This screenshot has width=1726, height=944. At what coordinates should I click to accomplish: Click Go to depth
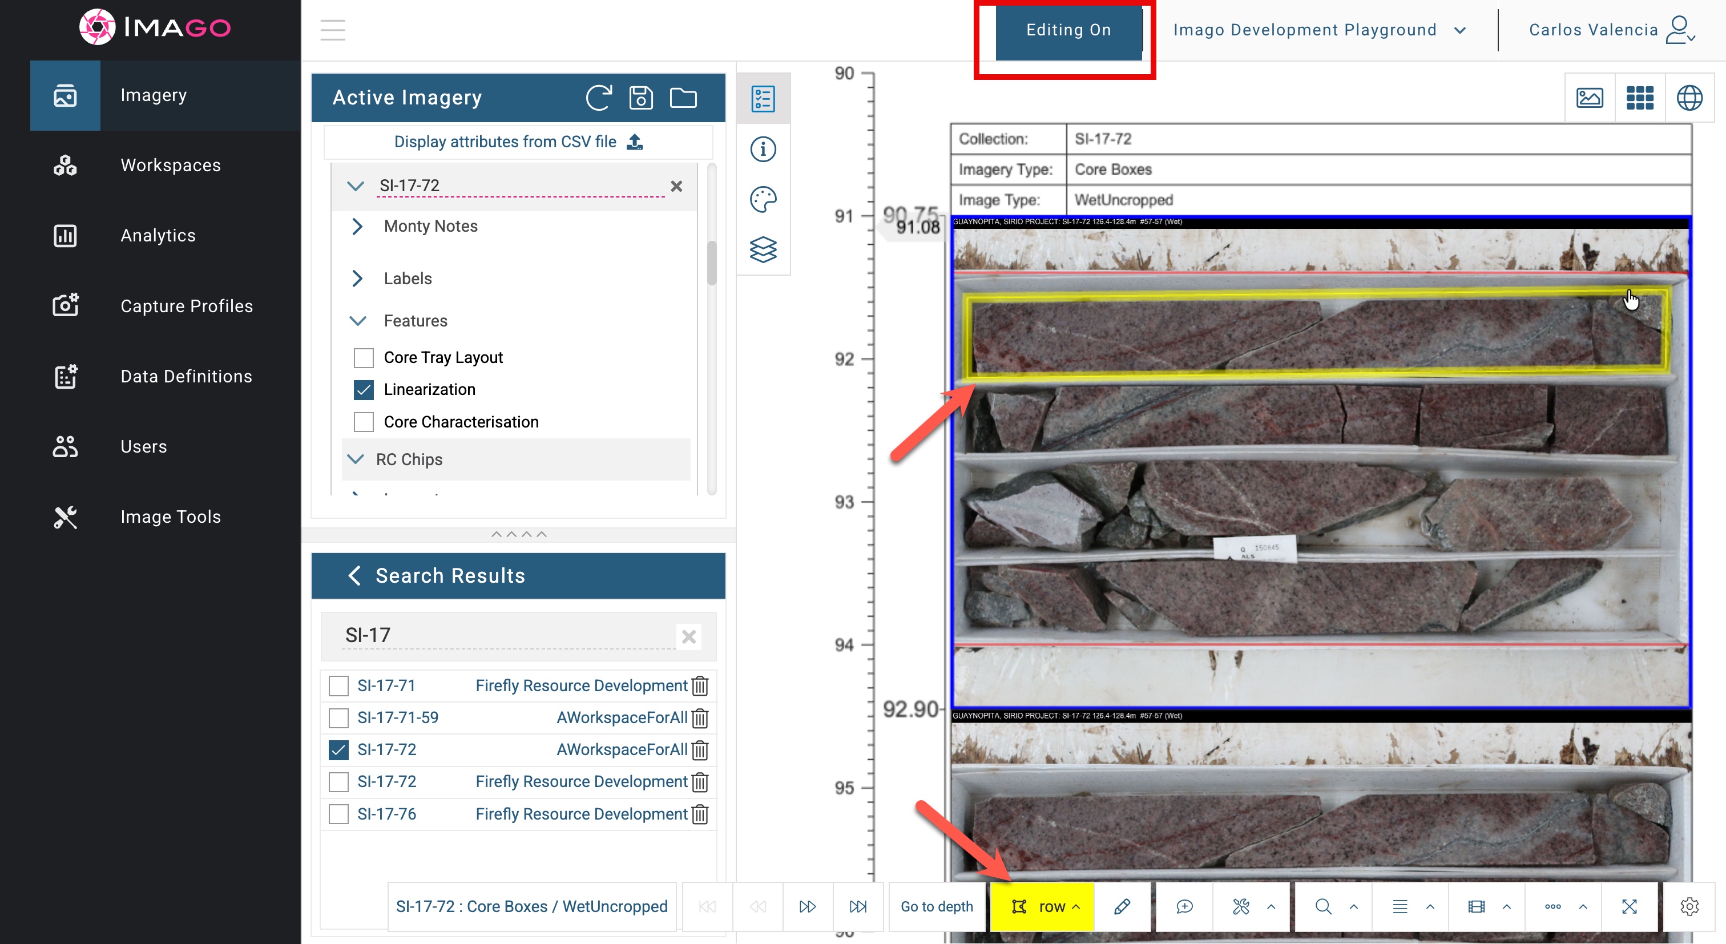coord(937,906)
